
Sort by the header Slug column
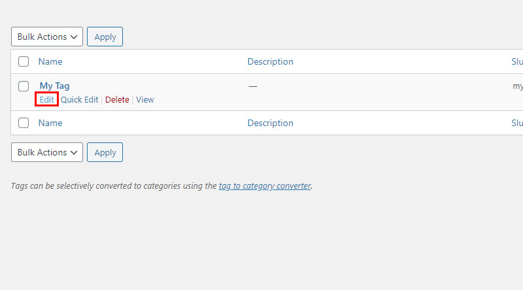pos(517,61)
